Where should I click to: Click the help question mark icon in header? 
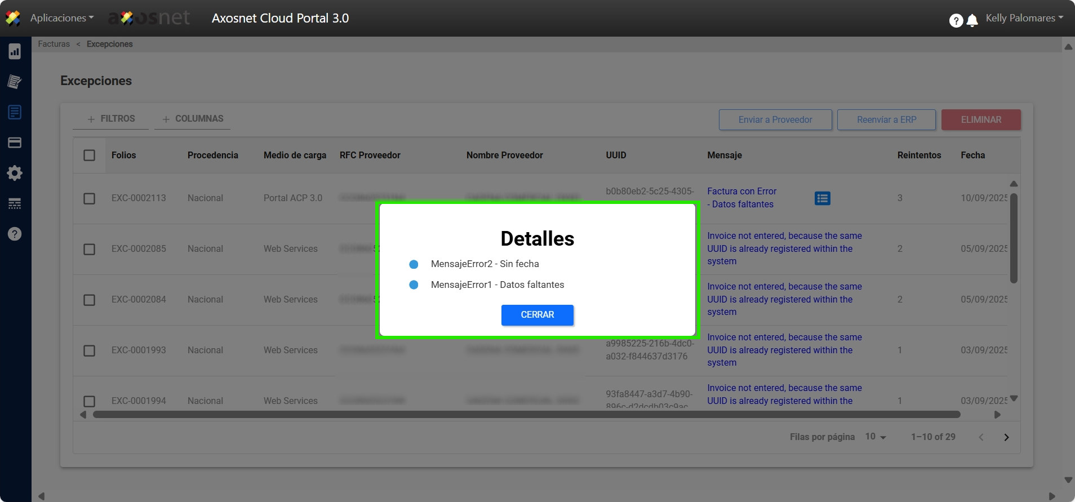(x=956, y=21)
